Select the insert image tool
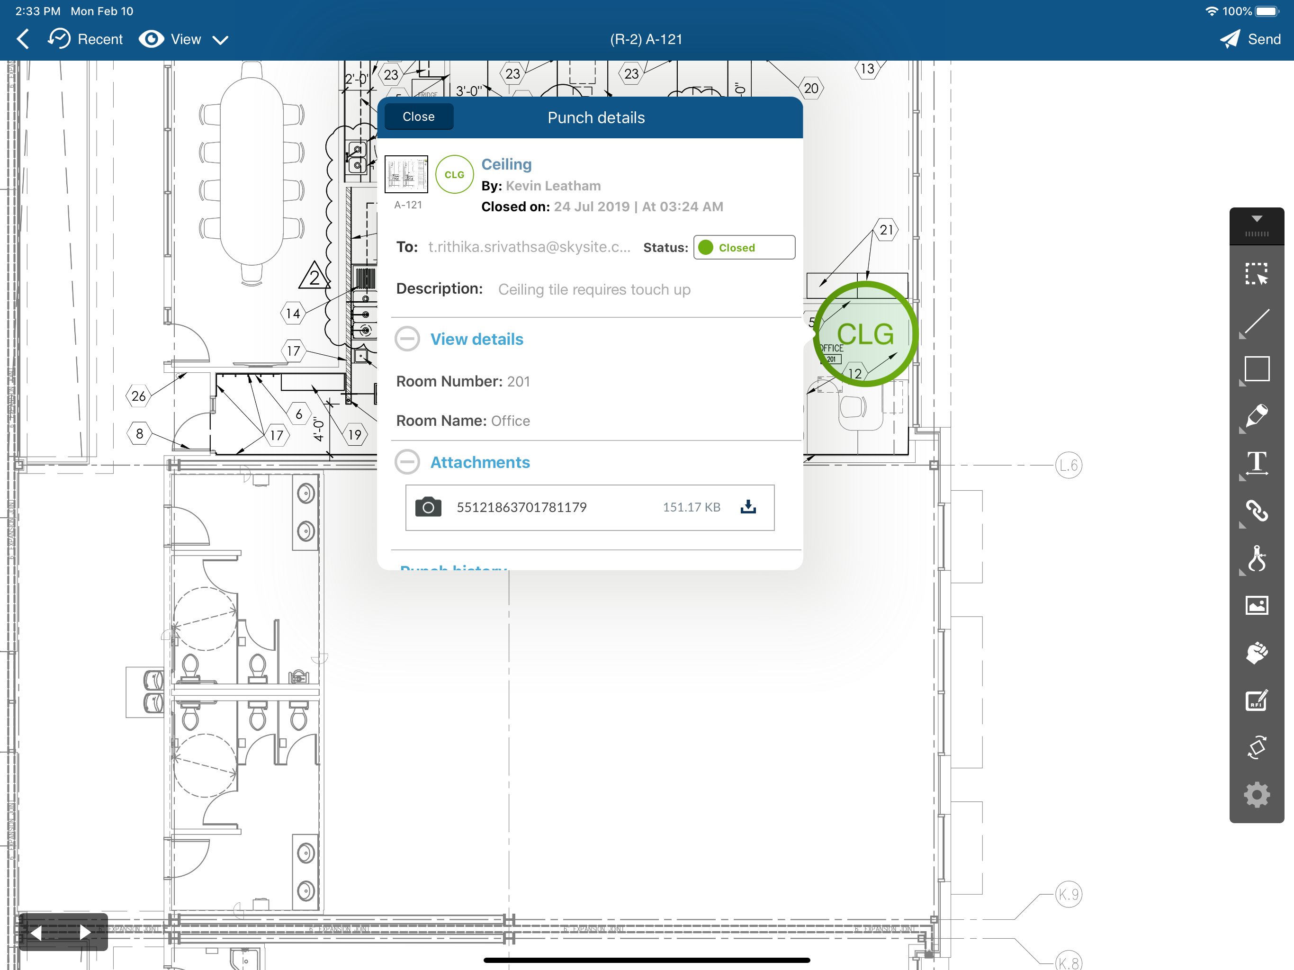Viewport: 1294px width, 970px height. point(1256,605)
